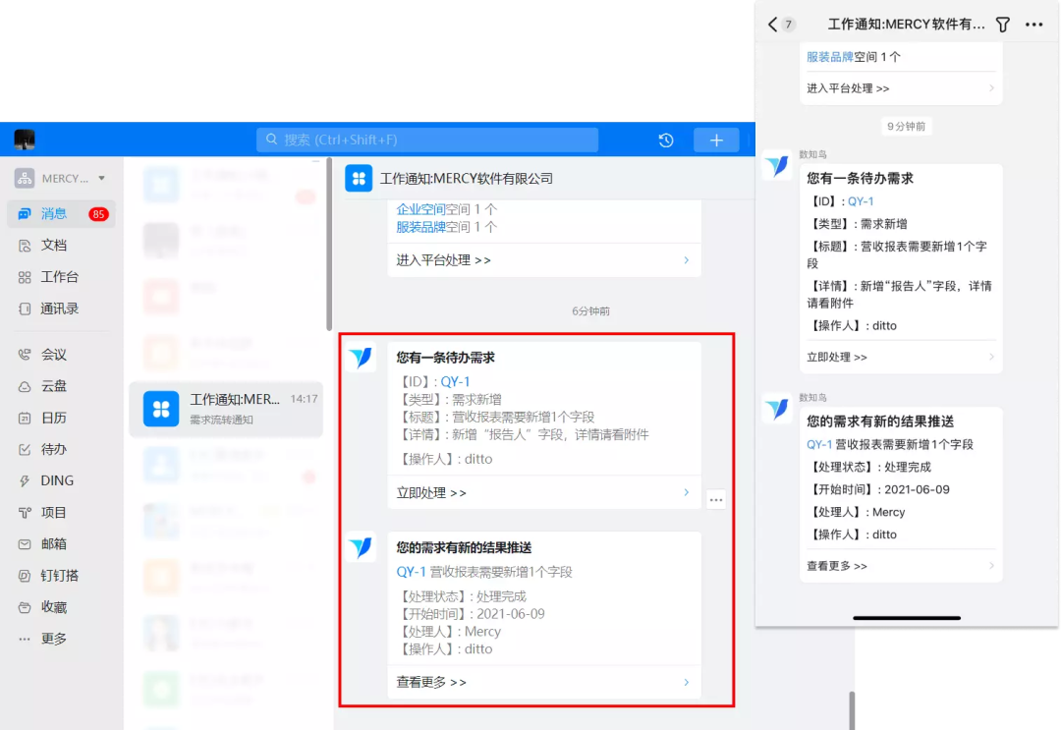Viewport: 1061px width, 730px height.
Task: Click 进入平台处理 >> in mobile panel
Action: tap(848, 88)
